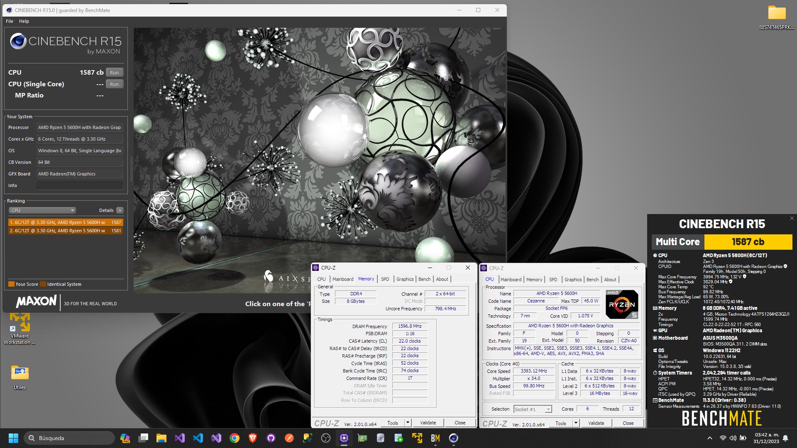This screenshot has width=797, height=448.
Task: Switch to CPU tab in Memory CPU-Z window
Action: coord(321,279)
